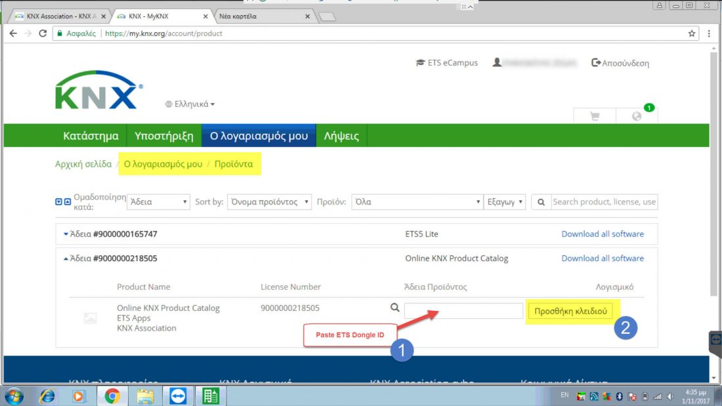Open the shopping cart icon
Image resolution: width=722 pixels, height=406 pixels.
point(595,116)
